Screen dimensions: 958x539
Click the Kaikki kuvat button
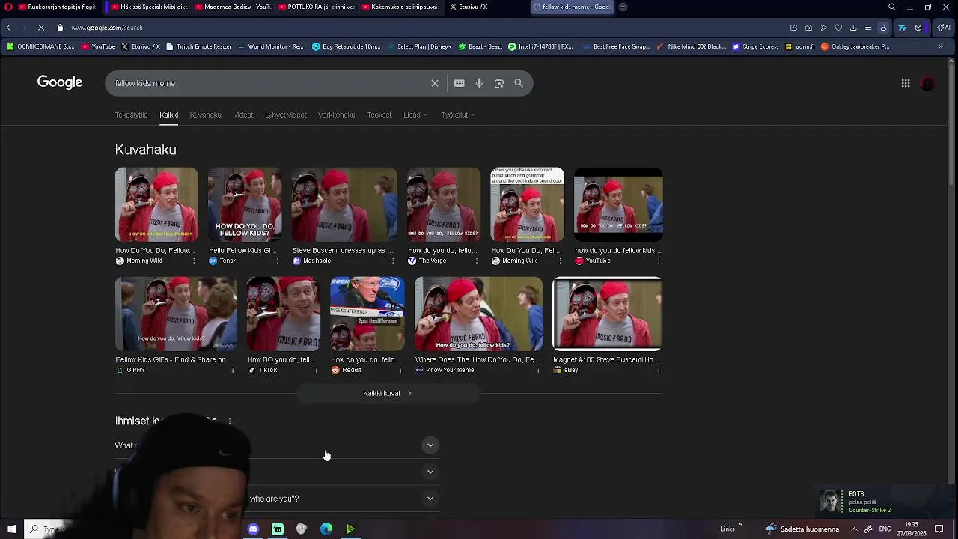point(388,393)
